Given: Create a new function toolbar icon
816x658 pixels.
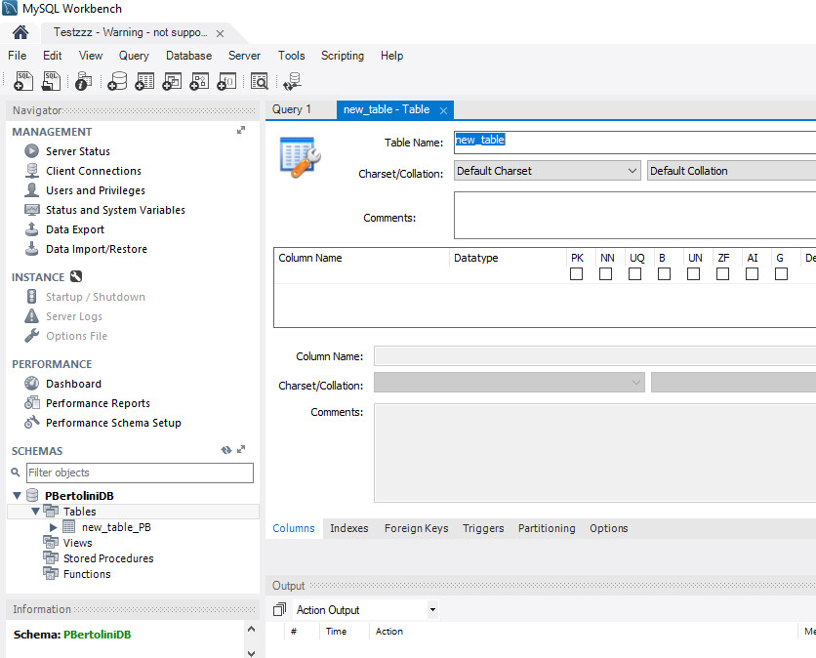Looking at the screenshot, I should coord(226,81).
